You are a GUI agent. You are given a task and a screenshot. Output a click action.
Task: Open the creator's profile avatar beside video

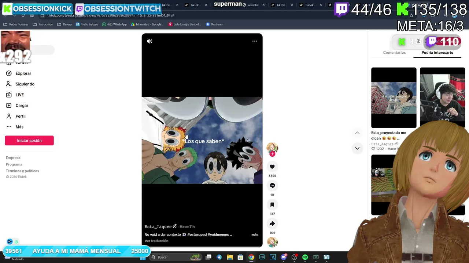(272, 147)
